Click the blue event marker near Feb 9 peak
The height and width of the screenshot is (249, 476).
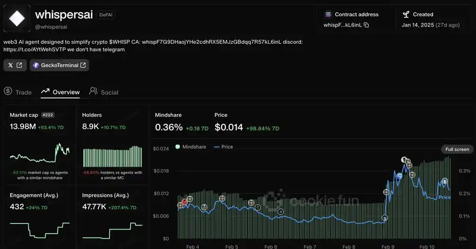tap(400, 175)
